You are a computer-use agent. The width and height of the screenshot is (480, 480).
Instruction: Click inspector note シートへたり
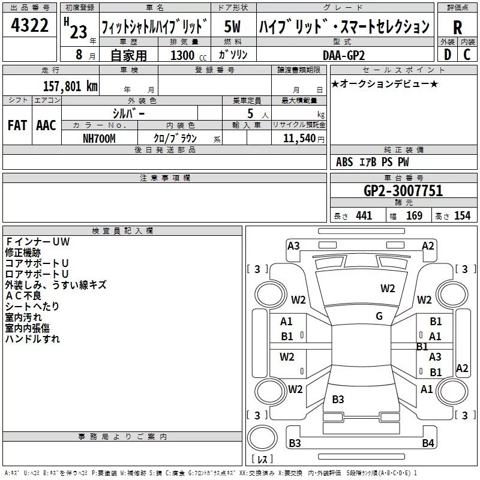point(32,307)
